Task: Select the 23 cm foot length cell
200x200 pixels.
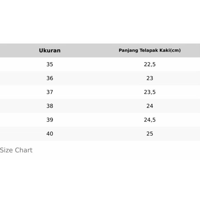Action: (x=150, y=78)
